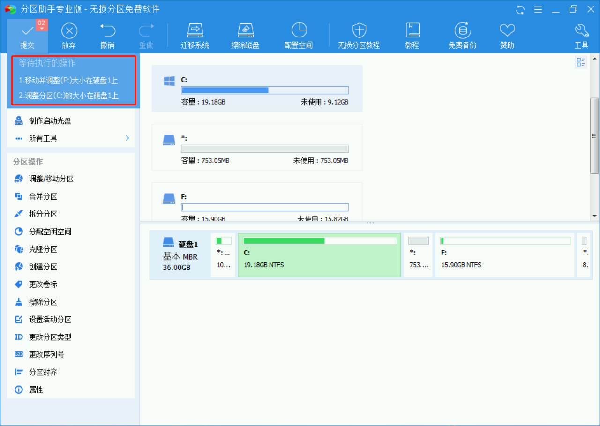Screen dimensions: 600x426
Task: Click C: 容量：19.18GB text
Action: click(203, 102)
